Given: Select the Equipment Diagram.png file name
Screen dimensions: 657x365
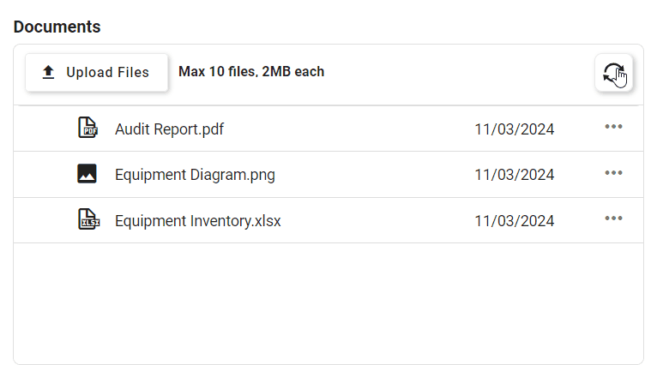Looking at the screenshot, I should [x=195, y=175].
